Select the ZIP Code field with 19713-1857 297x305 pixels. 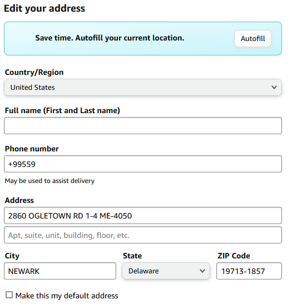tap(249, 271)
